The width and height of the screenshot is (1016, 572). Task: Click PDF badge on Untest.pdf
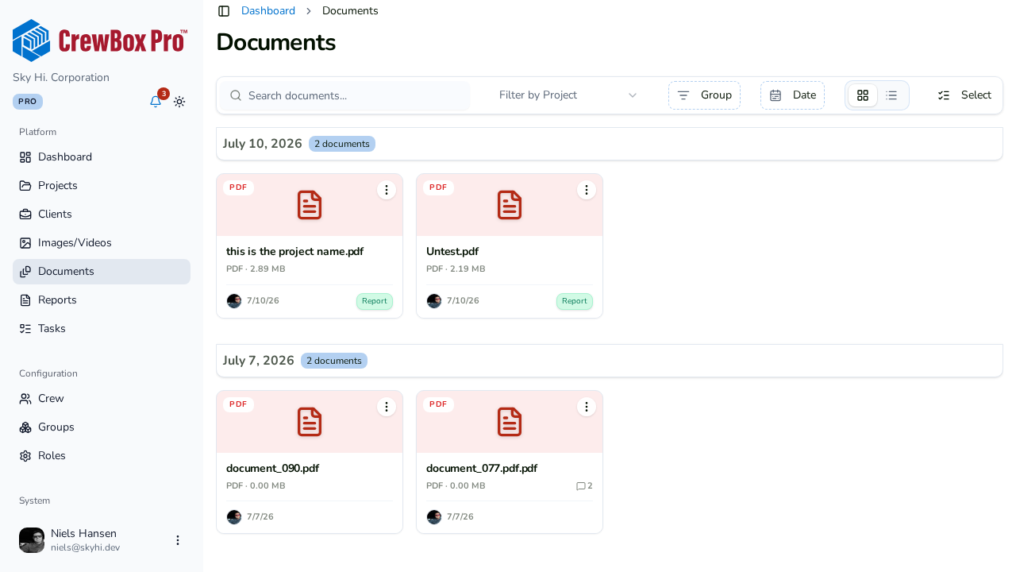click(438, 187)
